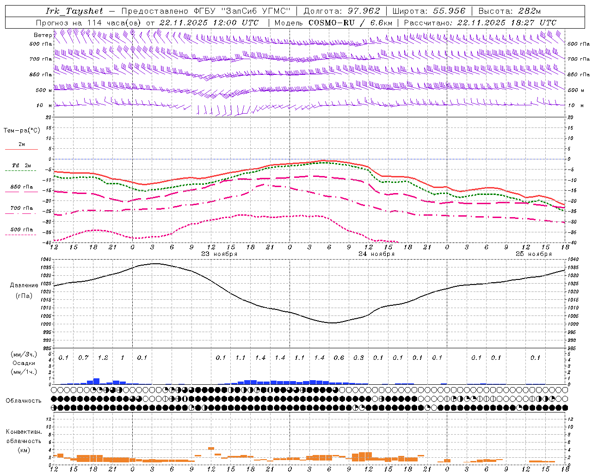Screen dimensions: 592x473
Task: Click the "Тем-ра(°C)" temperature label
Action: pyautogui.click(x=22, y=131)
